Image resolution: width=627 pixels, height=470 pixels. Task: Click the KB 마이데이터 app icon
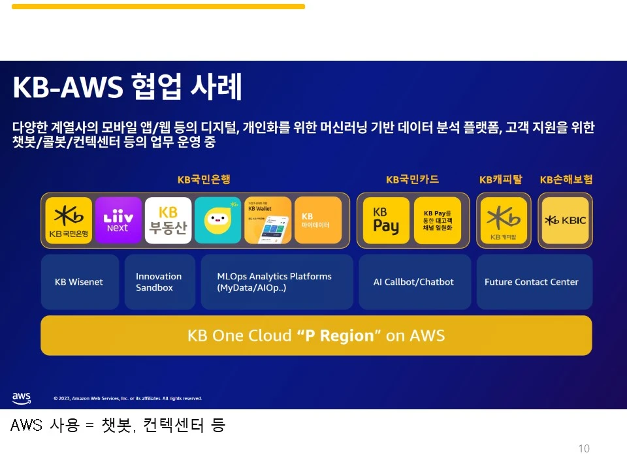pyautogui.click(x=318, y=219)
